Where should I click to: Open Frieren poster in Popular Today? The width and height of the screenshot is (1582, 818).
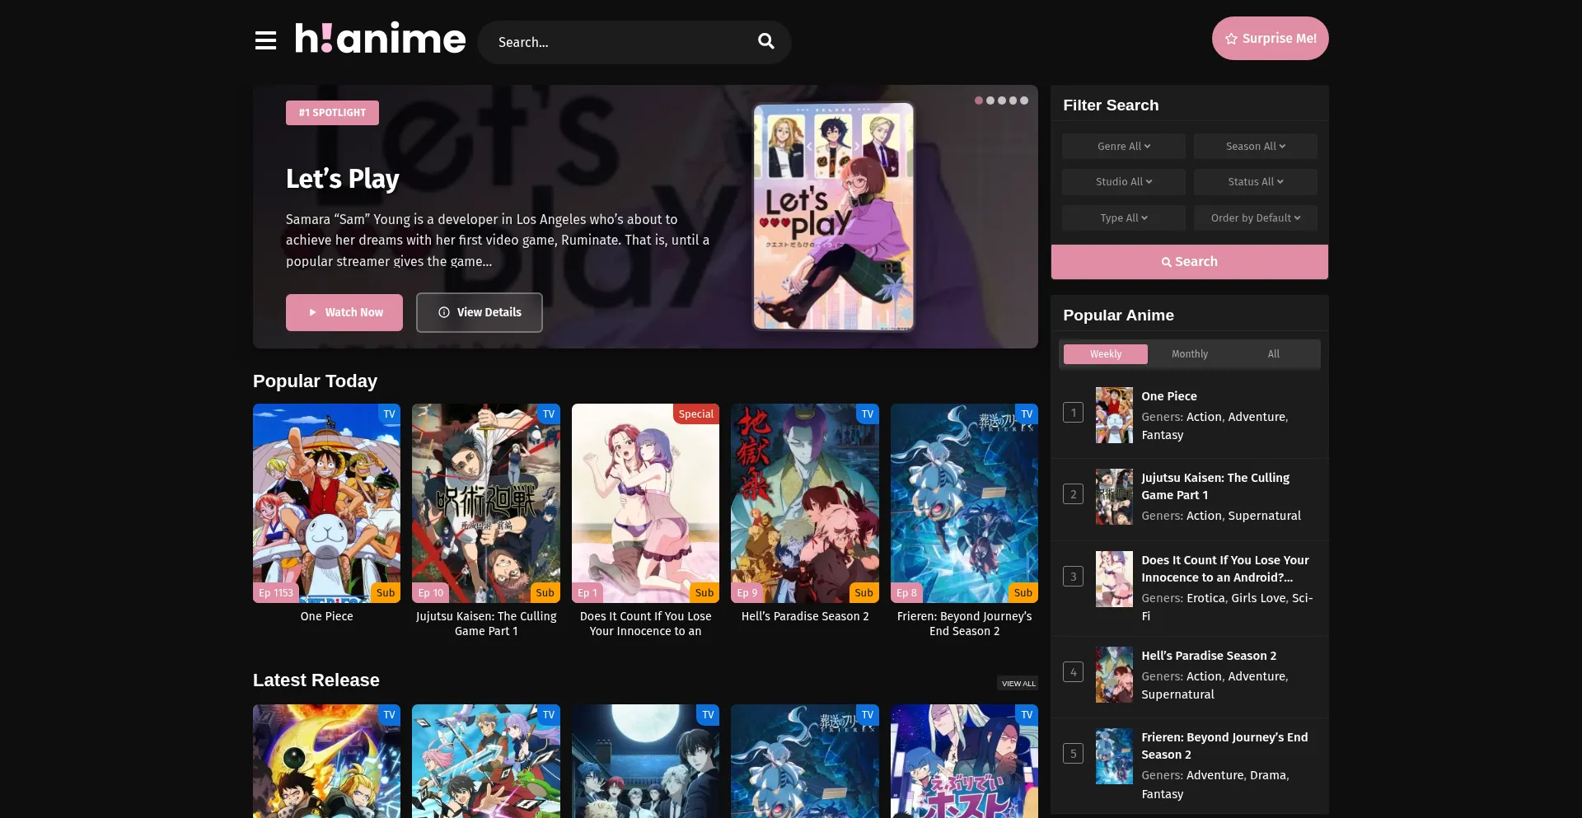964,503
